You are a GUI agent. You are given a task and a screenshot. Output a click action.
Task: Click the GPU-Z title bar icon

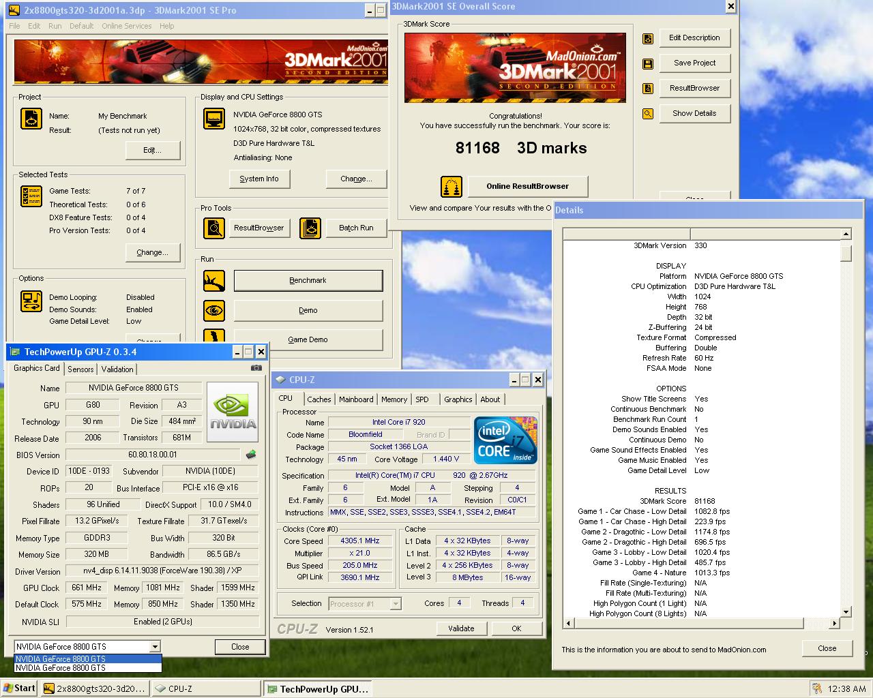[x=14, y=352]
